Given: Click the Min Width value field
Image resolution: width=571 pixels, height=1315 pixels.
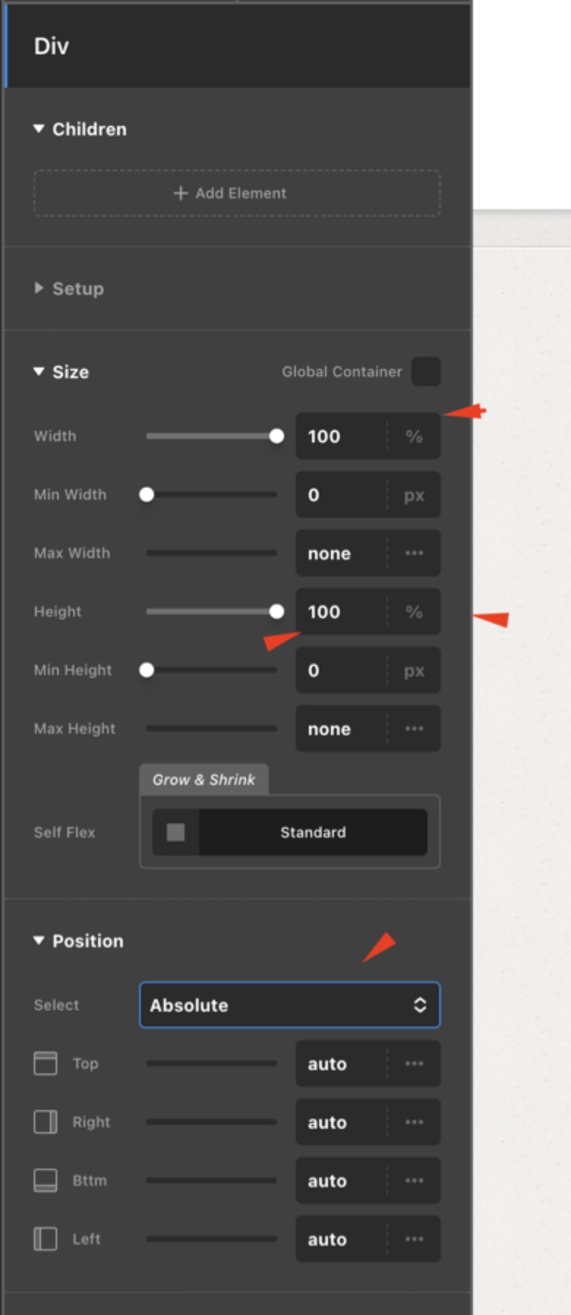Looking at the screenshot, I should (341, 495).
